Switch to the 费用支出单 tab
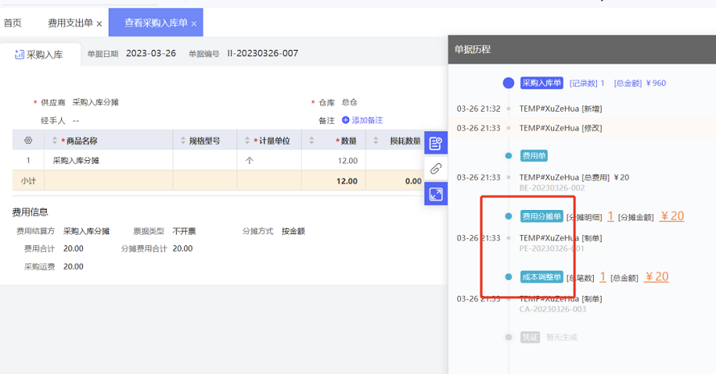This screenshot has width=716, height=374. pyautogui.click(x=70, y=23)
